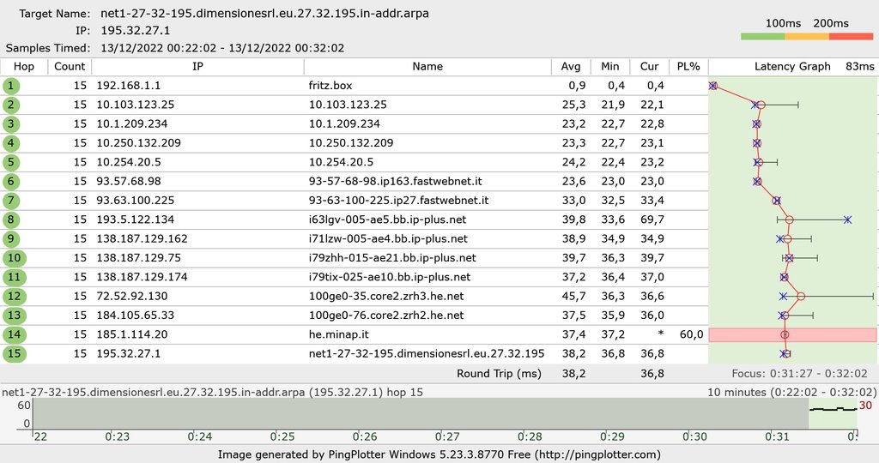Click the hop 4 green circle icon

pyautogui.click(x=10, y=143)
